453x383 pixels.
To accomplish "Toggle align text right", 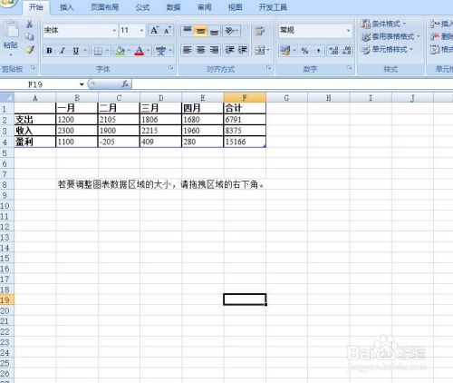I will [214, 50].
